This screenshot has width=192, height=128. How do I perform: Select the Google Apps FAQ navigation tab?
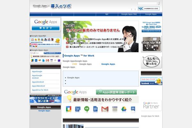point(129,14)
